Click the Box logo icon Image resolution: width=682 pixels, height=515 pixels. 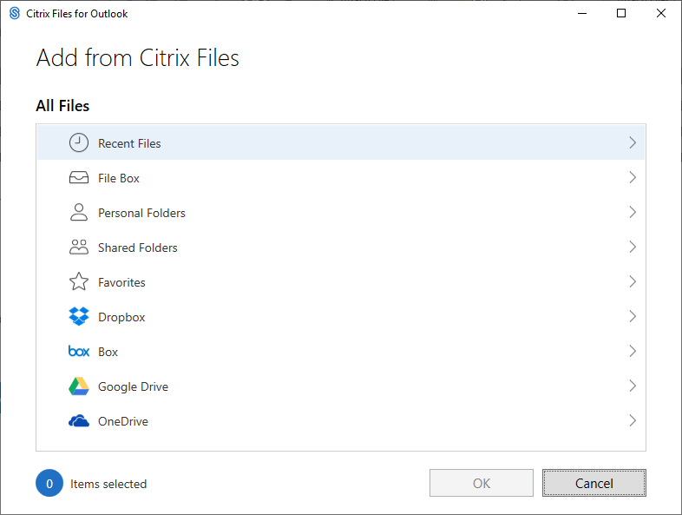(79, 352)
